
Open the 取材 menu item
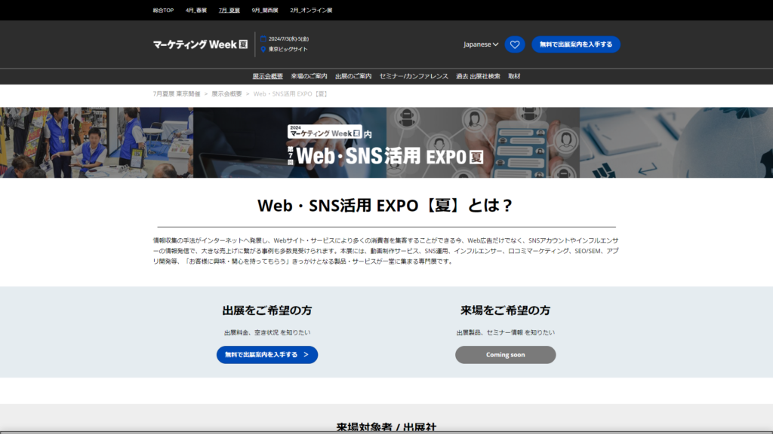click(x=514, y=76)
